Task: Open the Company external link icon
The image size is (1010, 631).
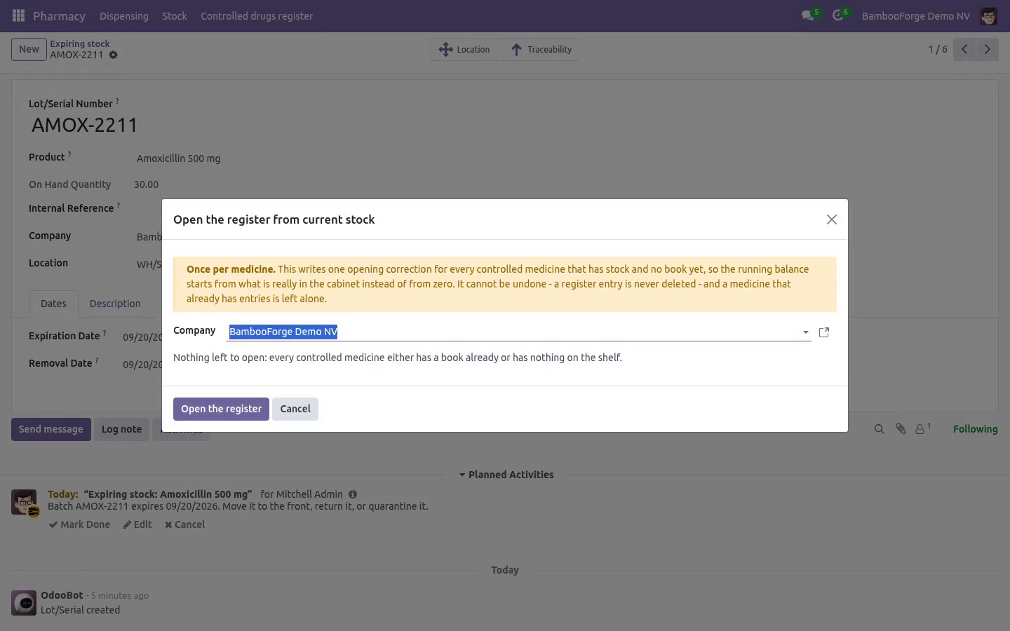Action: pos(824,332)
